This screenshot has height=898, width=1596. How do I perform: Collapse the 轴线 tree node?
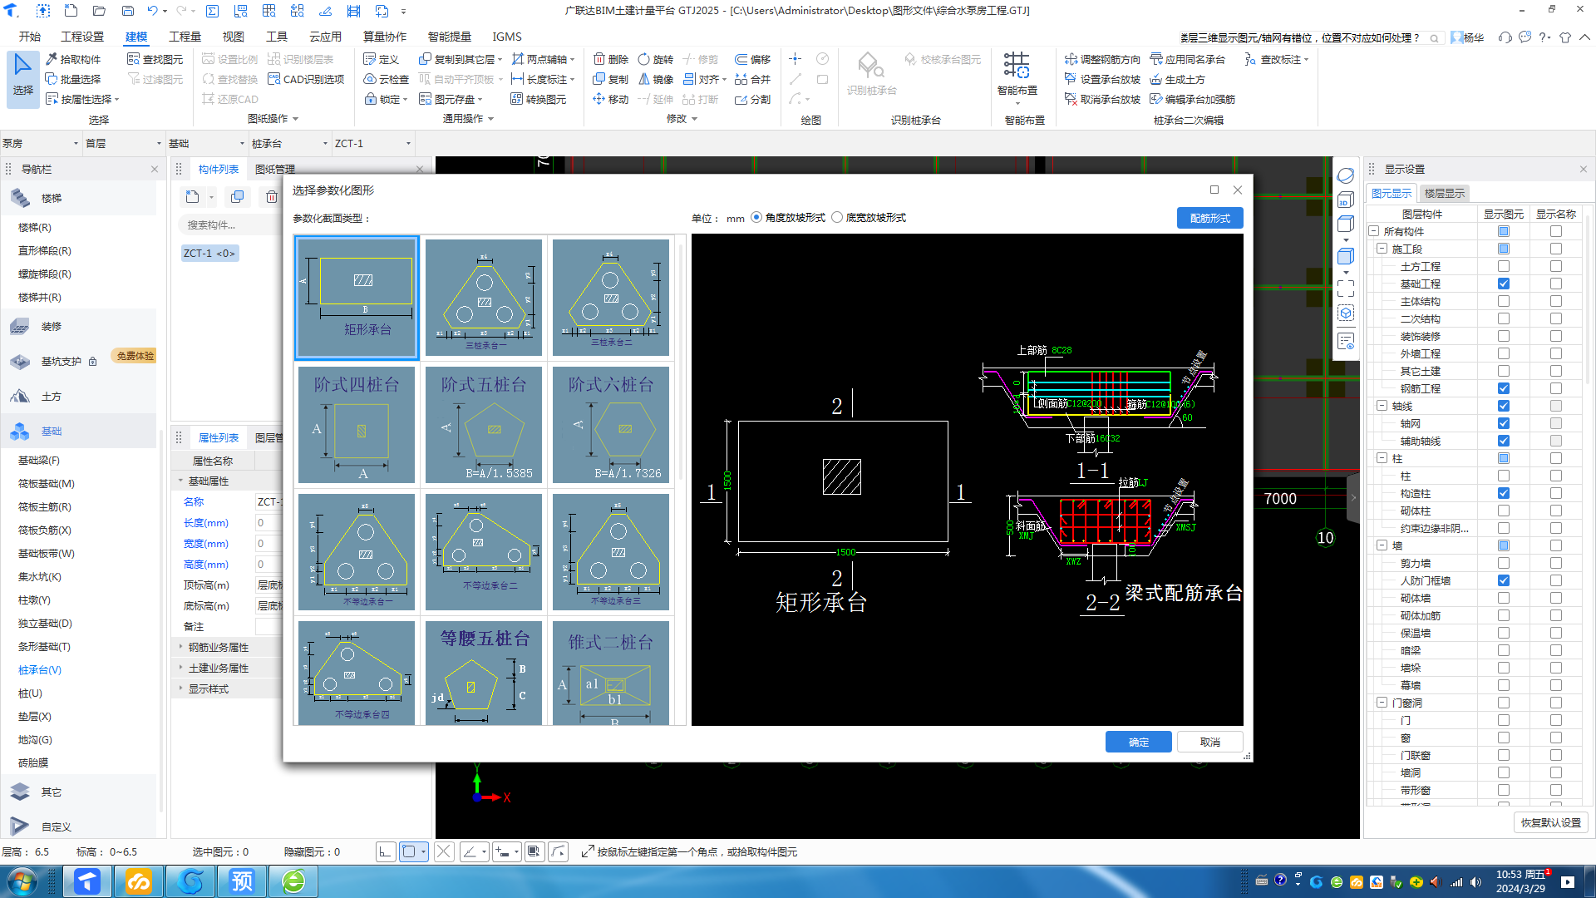1382,406
